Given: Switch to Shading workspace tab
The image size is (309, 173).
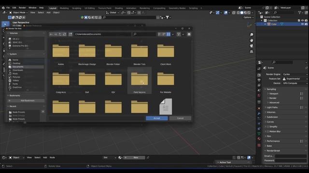Looking at the screenshot, I should (119, 8).
